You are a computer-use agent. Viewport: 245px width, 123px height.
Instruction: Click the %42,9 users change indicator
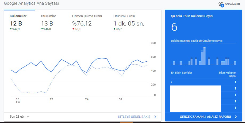coord(15,29)
